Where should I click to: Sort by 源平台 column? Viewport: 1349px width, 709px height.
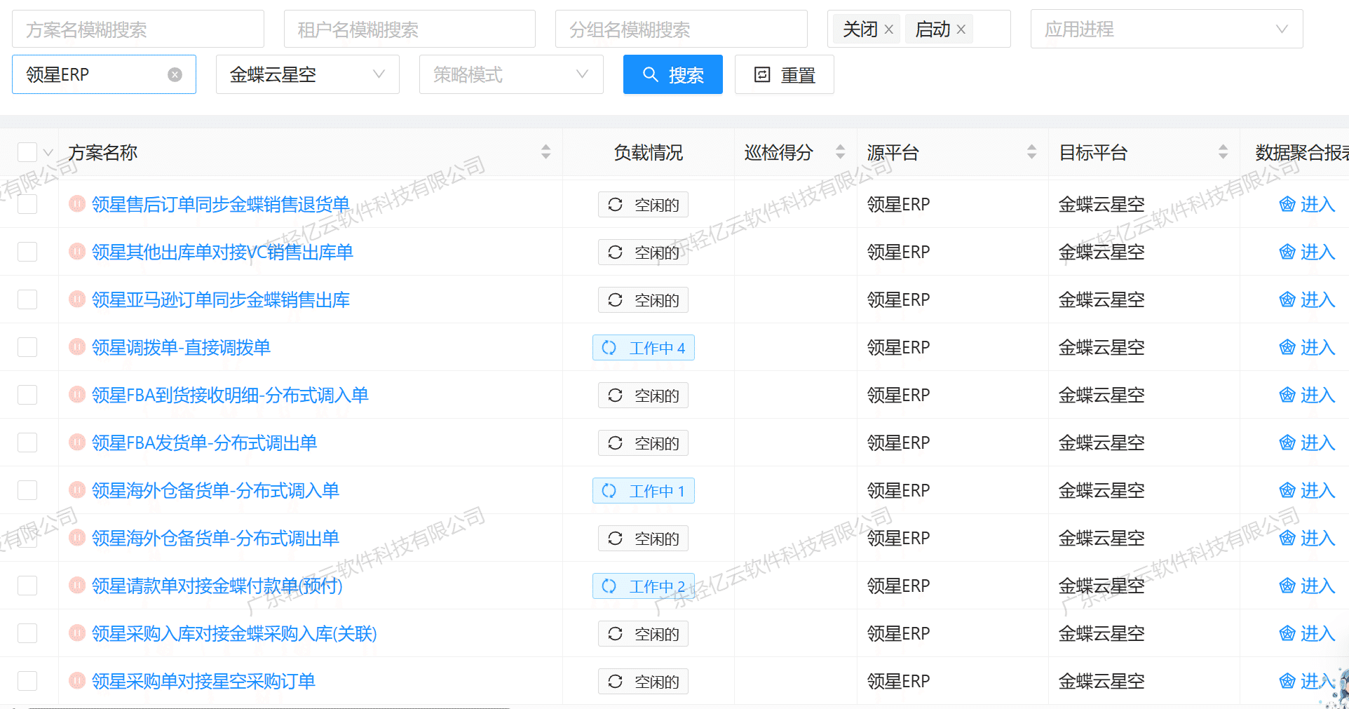pyautogui.click(x=1032, y=152)
